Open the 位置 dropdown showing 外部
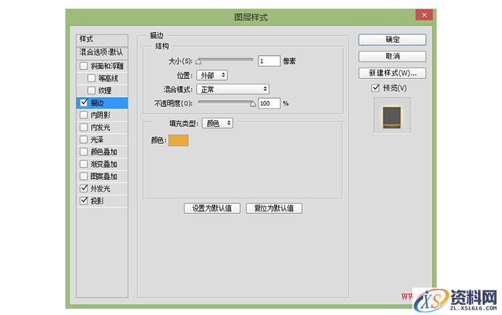The height and width of the screenshot is (315, 502). point(212,76)
